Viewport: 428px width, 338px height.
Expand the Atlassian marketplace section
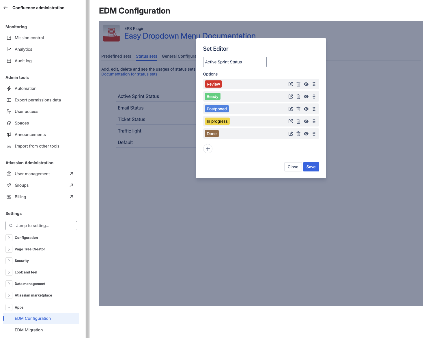click(x=9, y=295)
